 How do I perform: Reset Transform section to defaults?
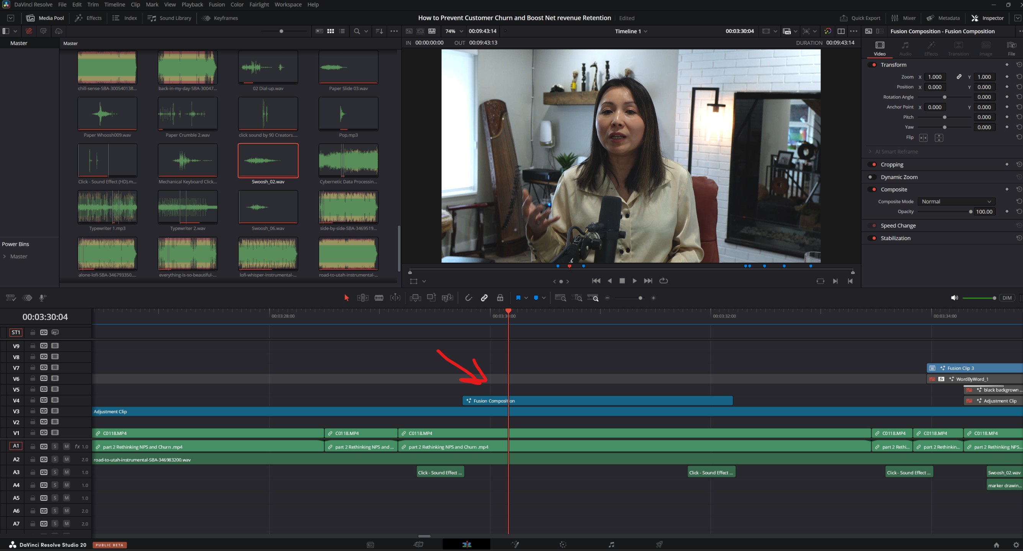pyautogui.click(x=1019, y=65)
